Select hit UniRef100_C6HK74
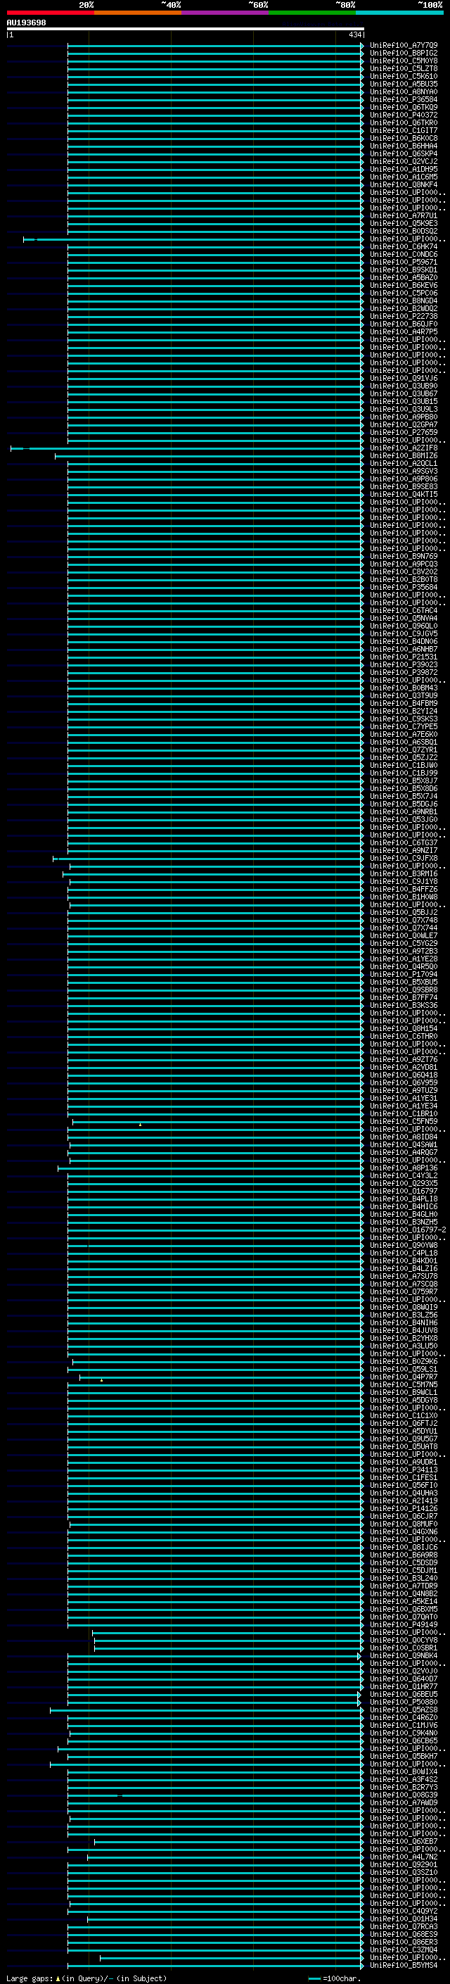450x1984 pixels. pos(403,246)
